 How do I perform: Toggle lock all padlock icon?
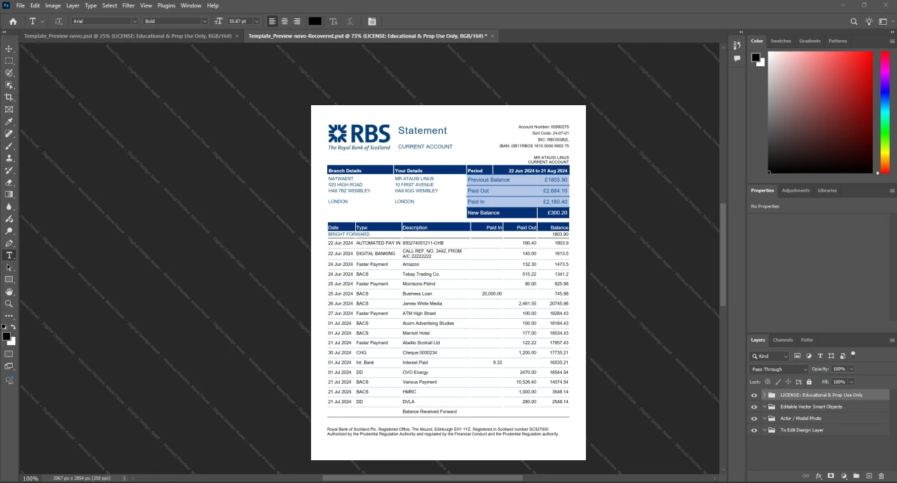[809, 382]
